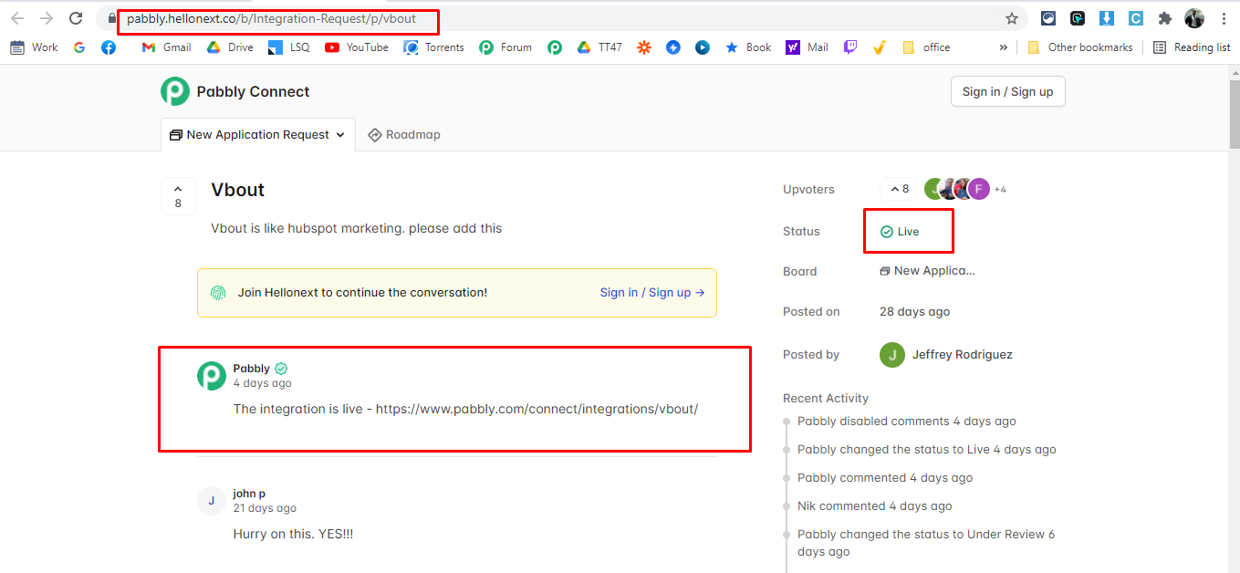
Task: Click the Vbout post title
Action: (238, 190)
